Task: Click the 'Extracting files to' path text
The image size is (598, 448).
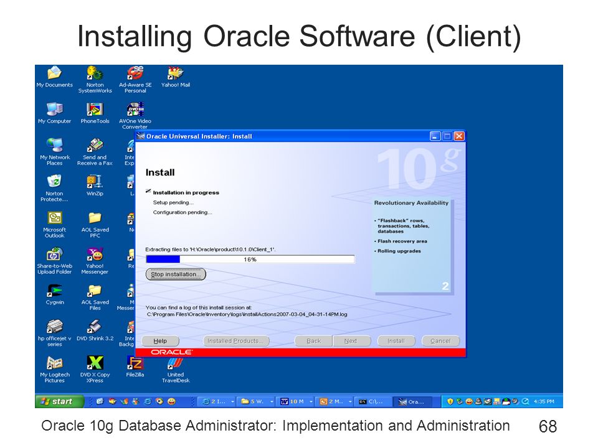Action: (211, 250)
